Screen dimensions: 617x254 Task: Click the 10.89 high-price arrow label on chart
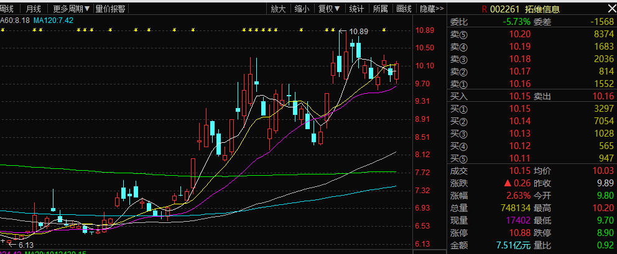[354, 32]
